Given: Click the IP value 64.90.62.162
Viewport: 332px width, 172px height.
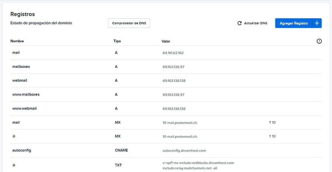Looking at the screenshot, I should (173, 53).
